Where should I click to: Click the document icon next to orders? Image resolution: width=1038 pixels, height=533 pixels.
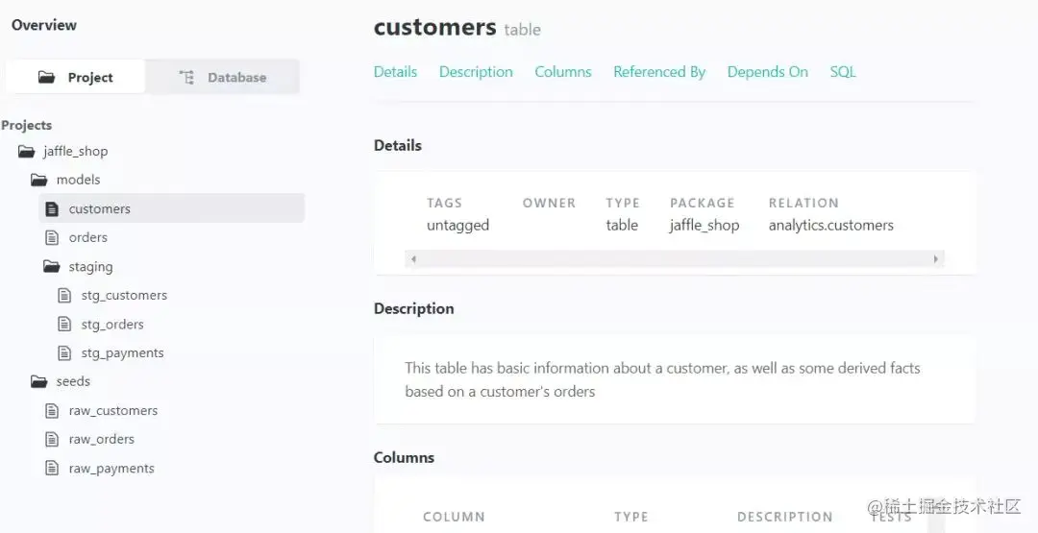pos(52,237)
